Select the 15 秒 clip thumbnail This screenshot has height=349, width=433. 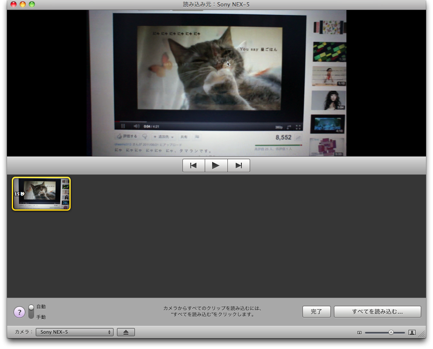tap(41, 194)
